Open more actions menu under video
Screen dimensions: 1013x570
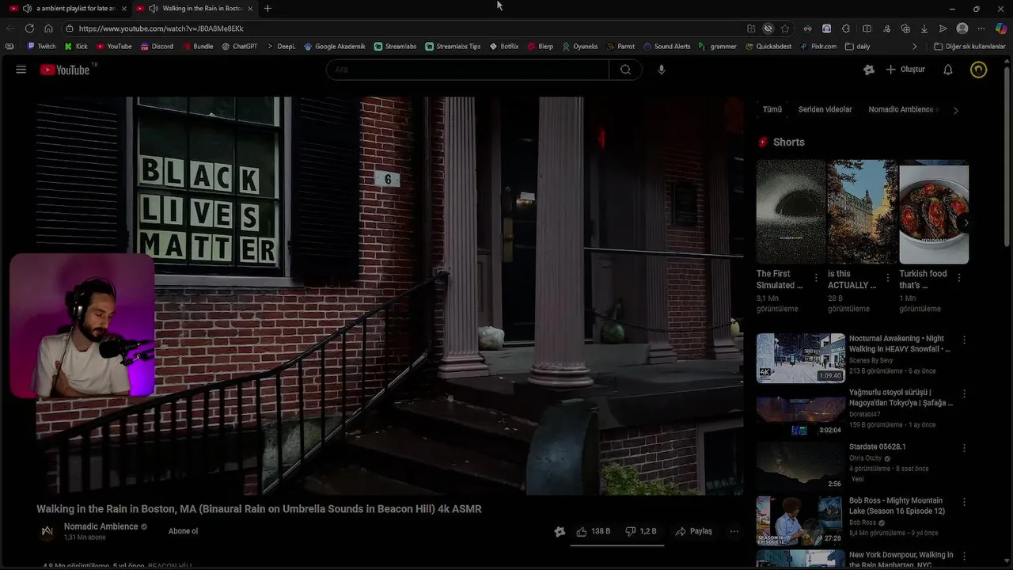click(x=734, y=531)
